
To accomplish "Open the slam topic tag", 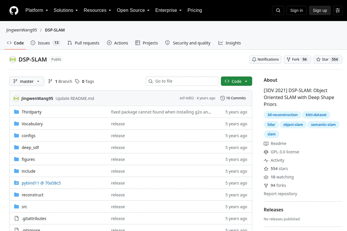I will tap(272, 134).
